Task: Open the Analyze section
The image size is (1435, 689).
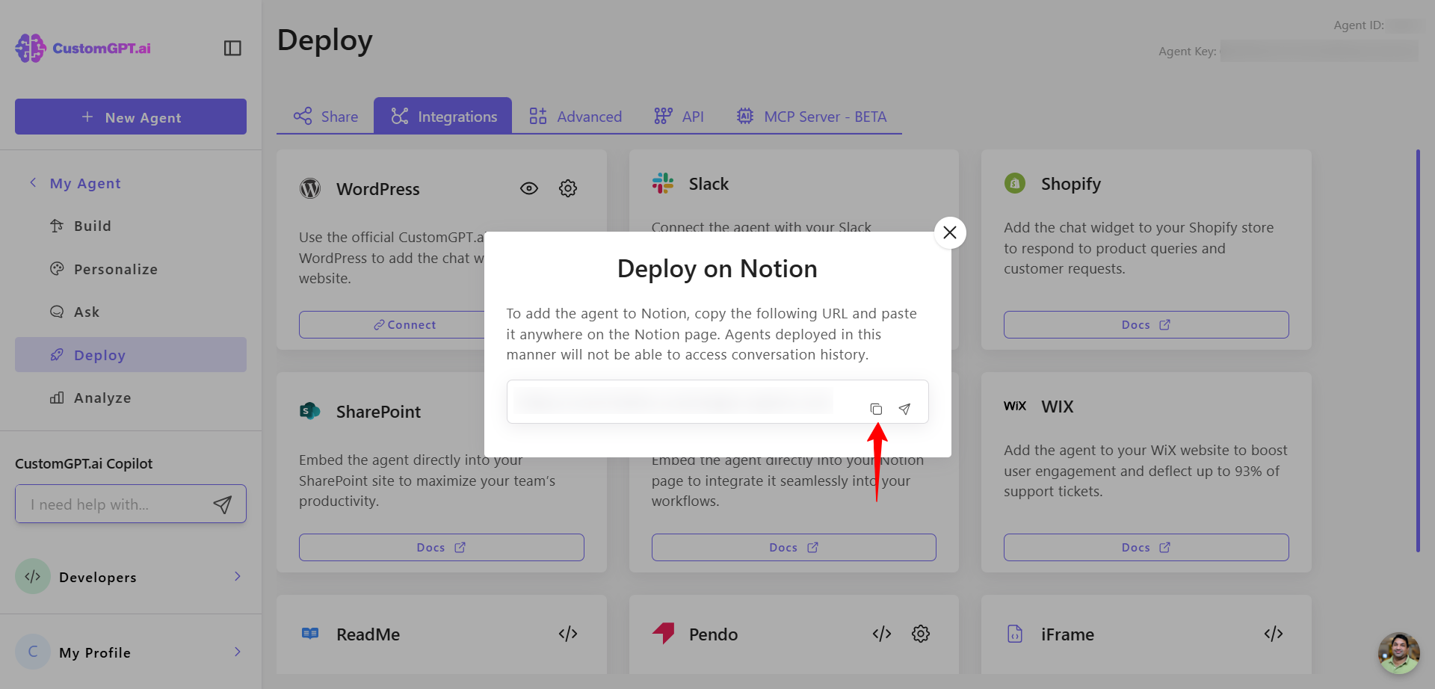Action: pos(90,398)
